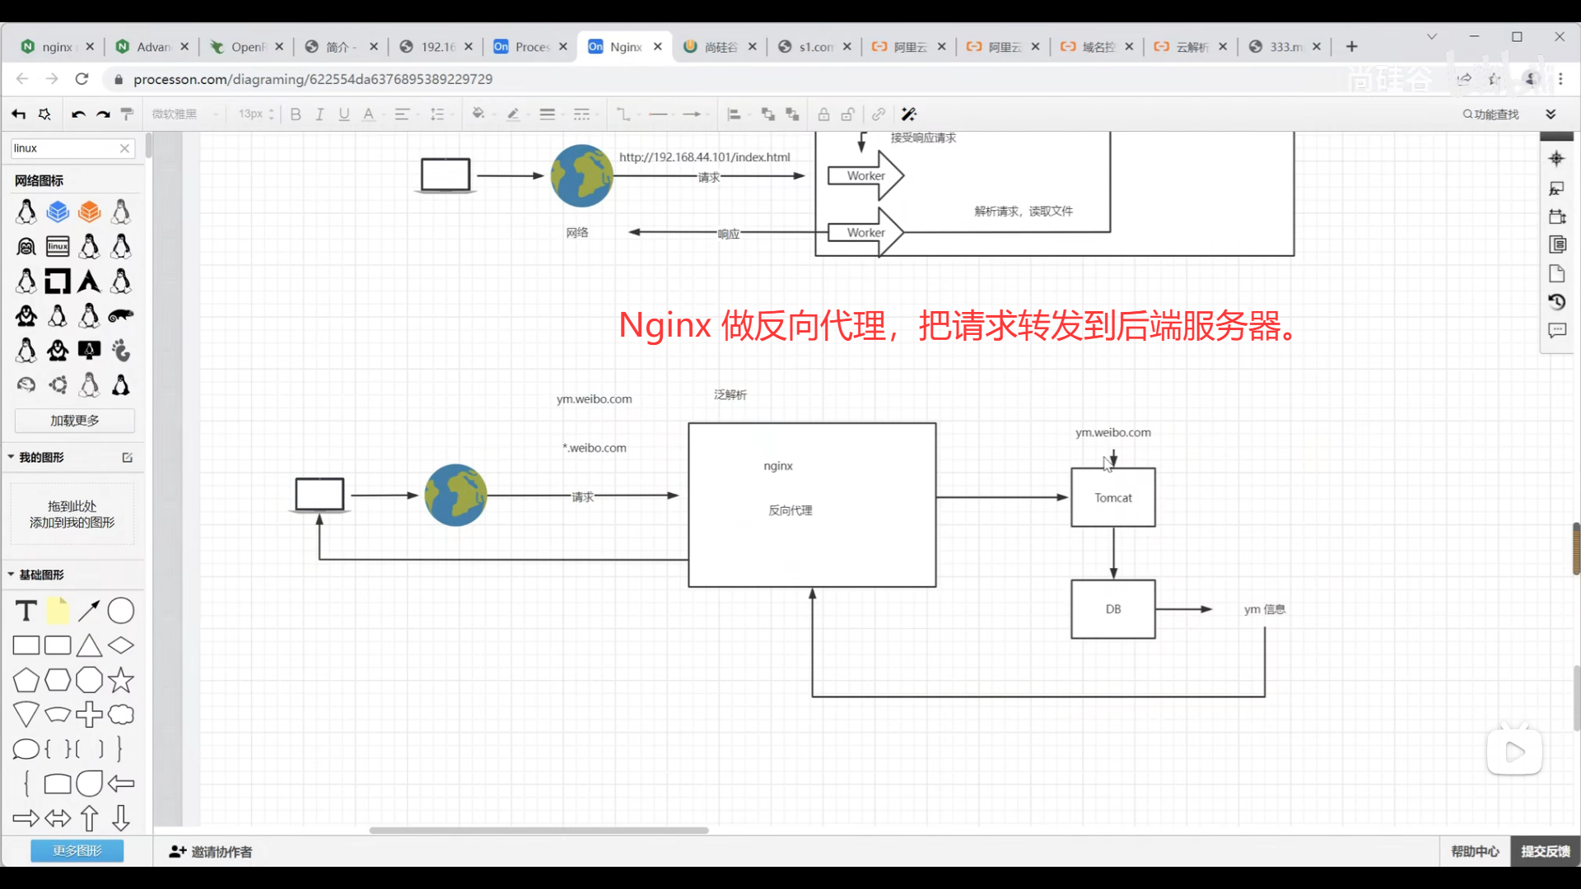Click the redo arrow in toolbar

click(103, 114)
